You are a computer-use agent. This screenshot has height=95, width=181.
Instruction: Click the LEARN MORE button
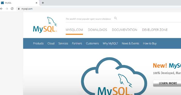pos(167,83)
